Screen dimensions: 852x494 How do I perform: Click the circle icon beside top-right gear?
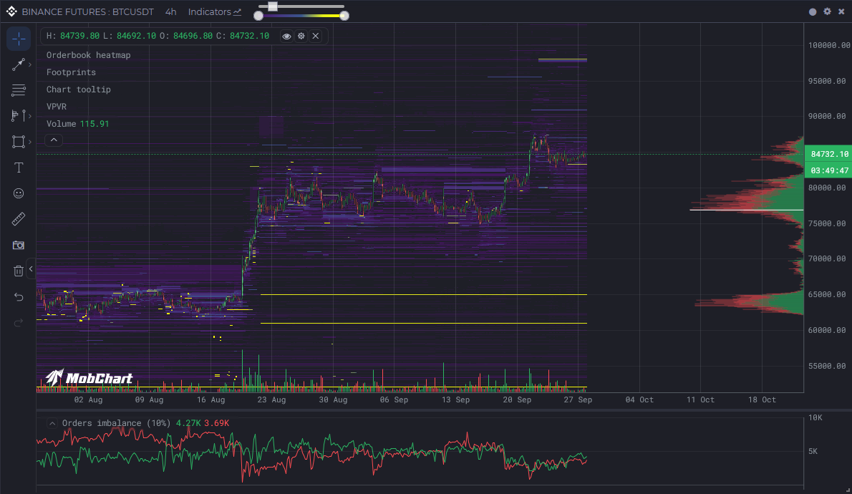point(813,11)
